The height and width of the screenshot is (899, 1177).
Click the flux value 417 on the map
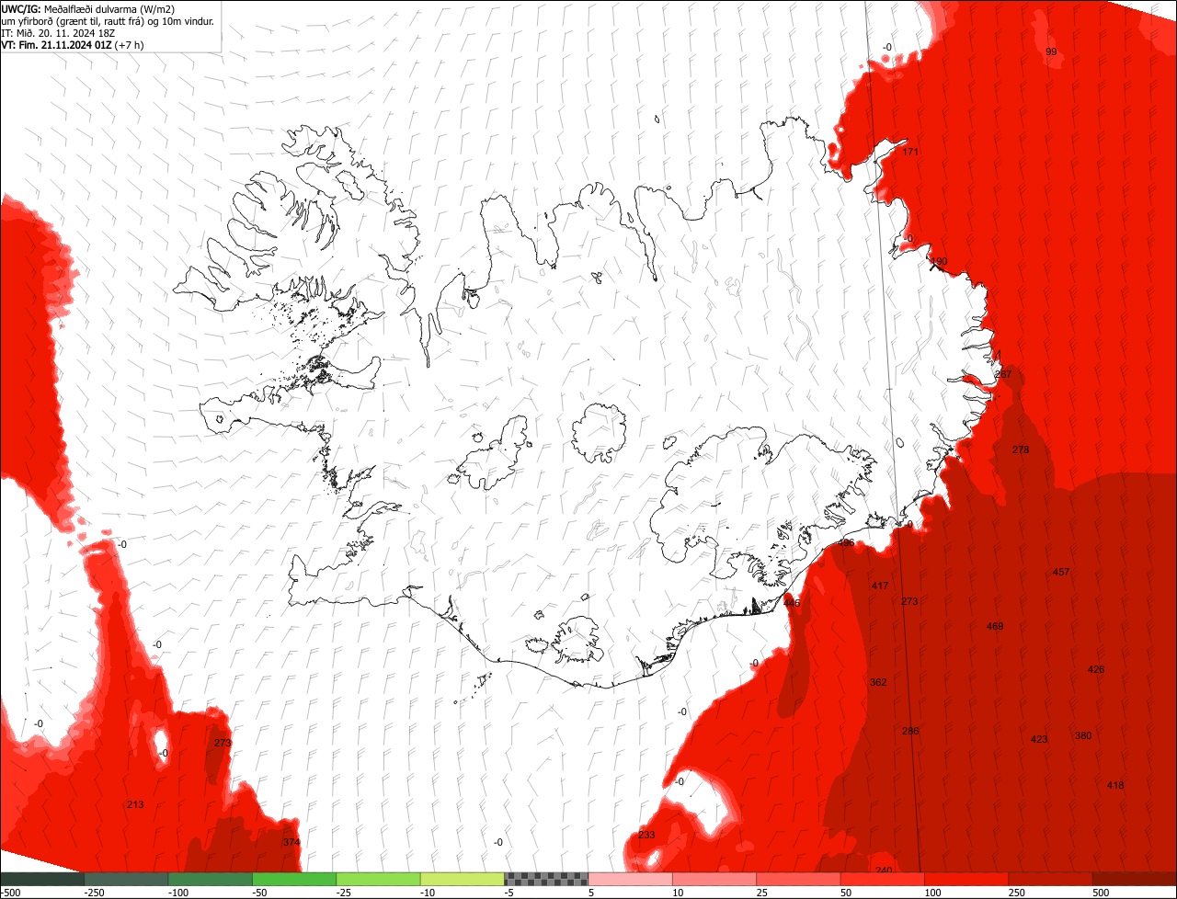coord(880,586)
